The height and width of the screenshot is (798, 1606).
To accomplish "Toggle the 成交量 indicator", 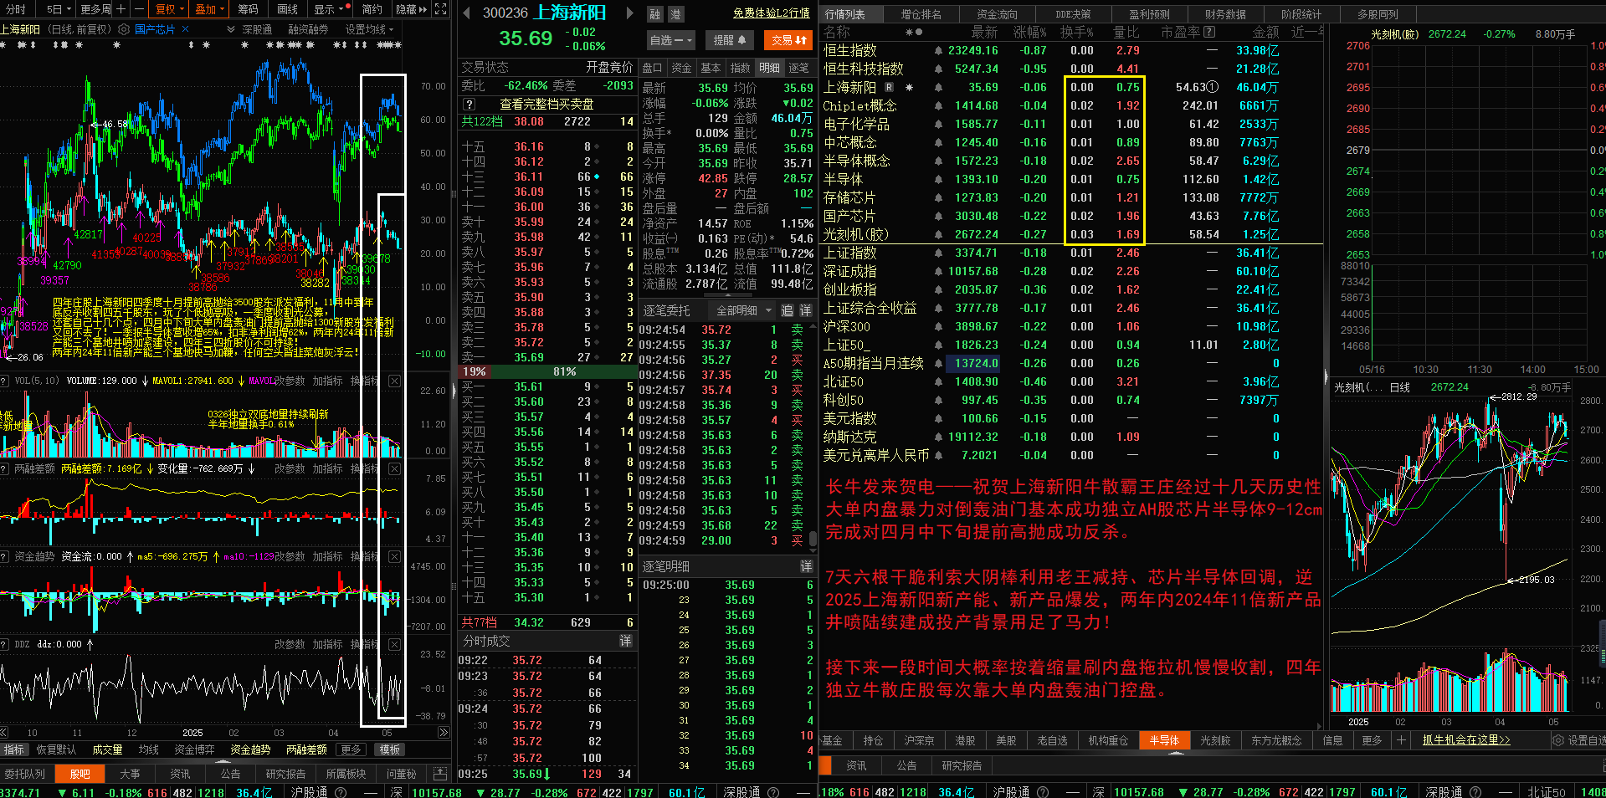I will pos(107,749).
